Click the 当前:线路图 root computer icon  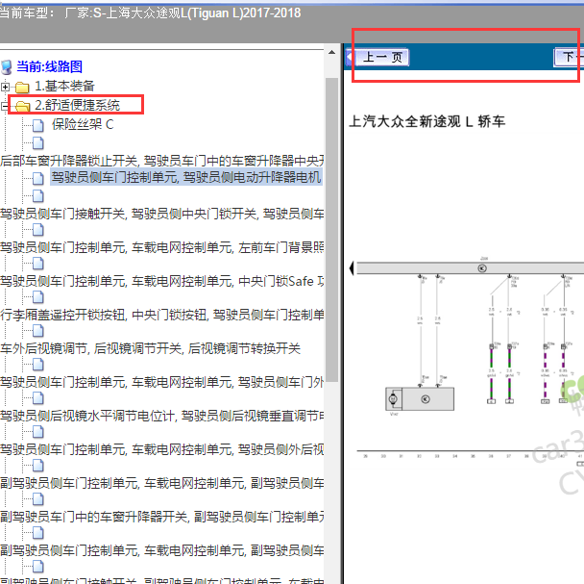point(7,67)
